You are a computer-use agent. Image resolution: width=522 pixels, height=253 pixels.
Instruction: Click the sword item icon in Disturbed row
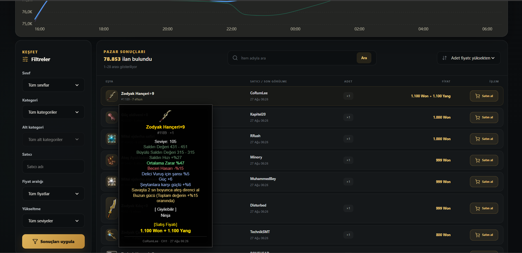(112, 208)
